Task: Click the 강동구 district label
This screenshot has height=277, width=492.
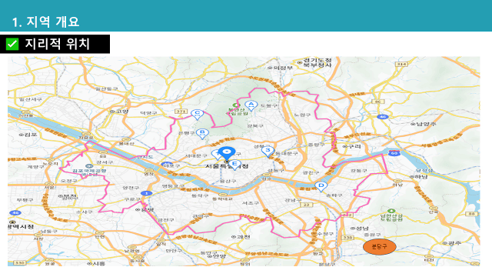Action: (x=358, y=171)
